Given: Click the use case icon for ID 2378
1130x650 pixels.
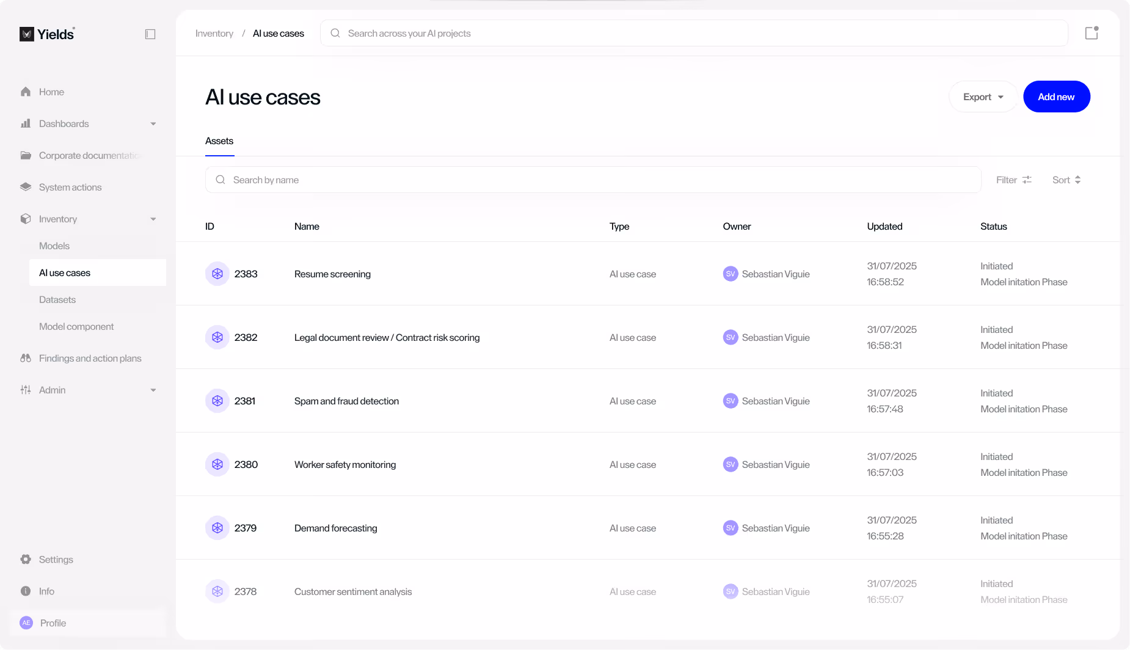Looking at the screenshot, I should click(x=217, y=591).
